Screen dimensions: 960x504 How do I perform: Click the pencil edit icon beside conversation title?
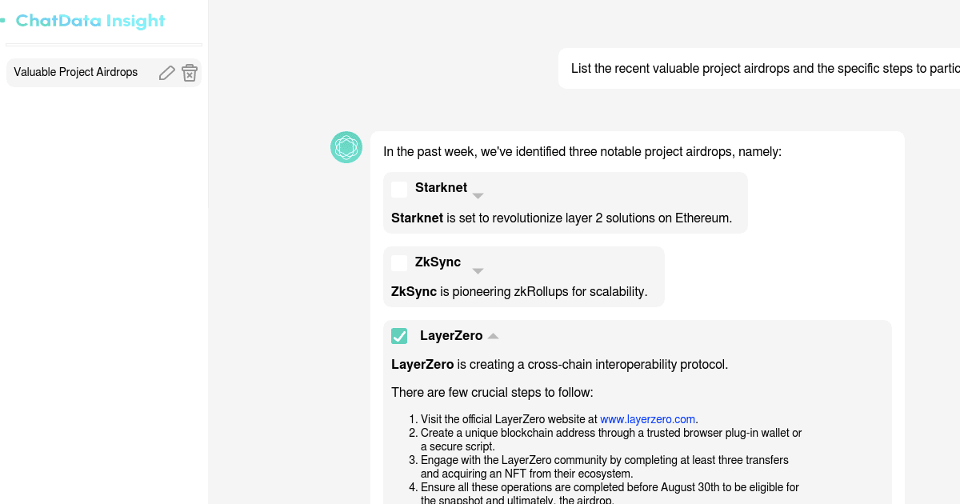tap(166, 72)
